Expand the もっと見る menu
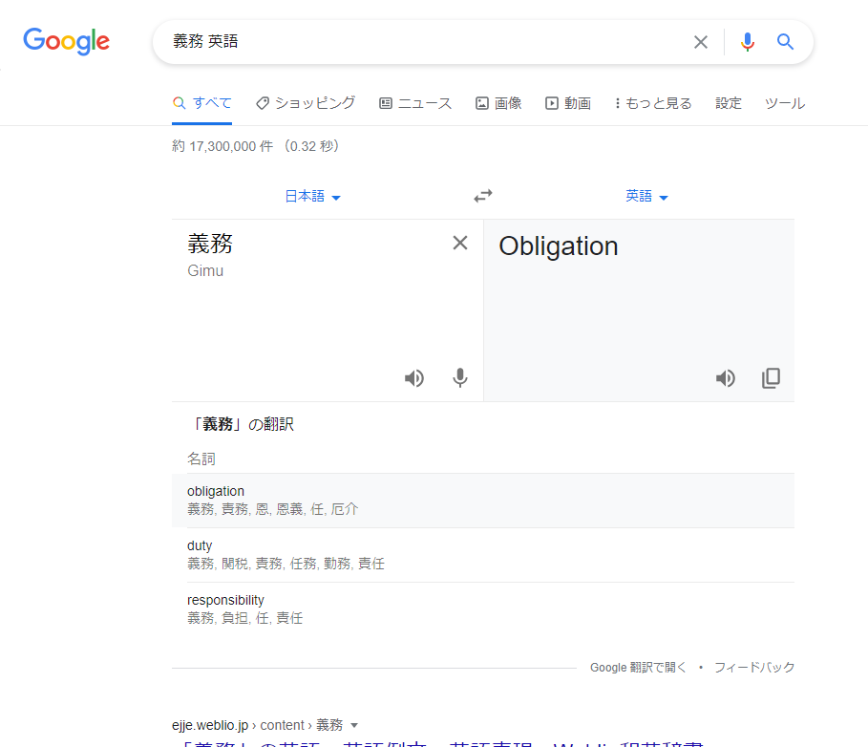The width and height of the screenshot is (868, 747). click(x=653, y=103)
